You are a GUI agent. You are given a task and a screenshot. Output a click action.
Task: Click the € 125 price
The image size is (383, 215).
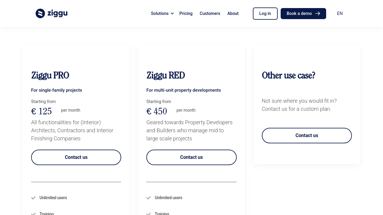41,111
